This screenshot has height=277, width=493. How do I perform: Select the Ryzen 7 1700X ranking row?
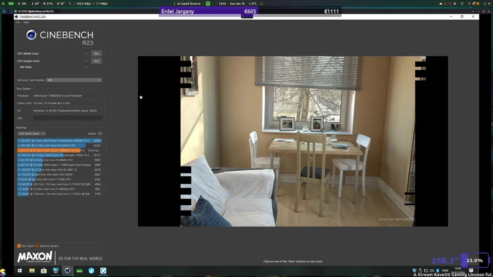point(59,165)
